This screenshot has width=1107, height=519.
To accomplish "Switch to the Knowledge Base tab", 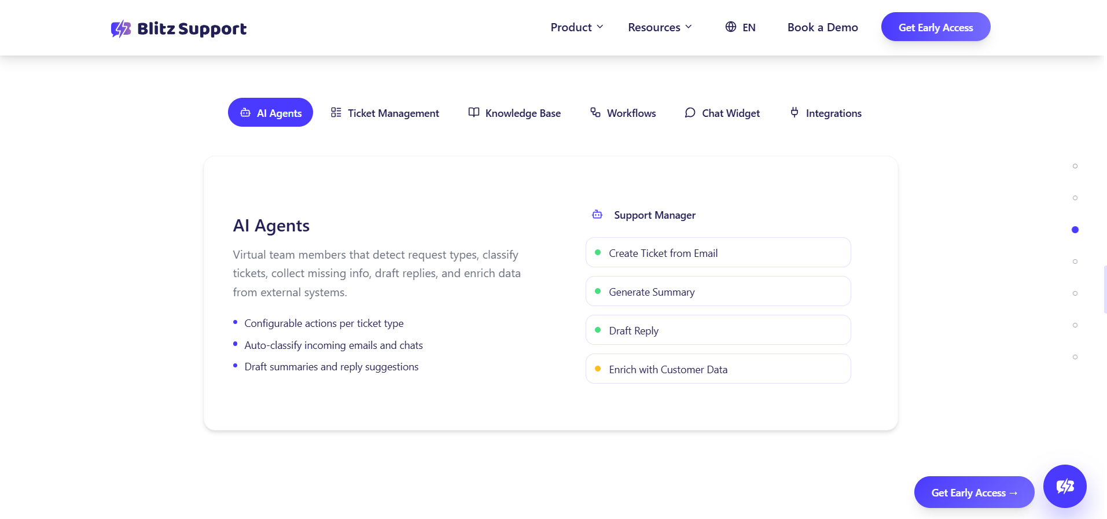I will 514,113.
